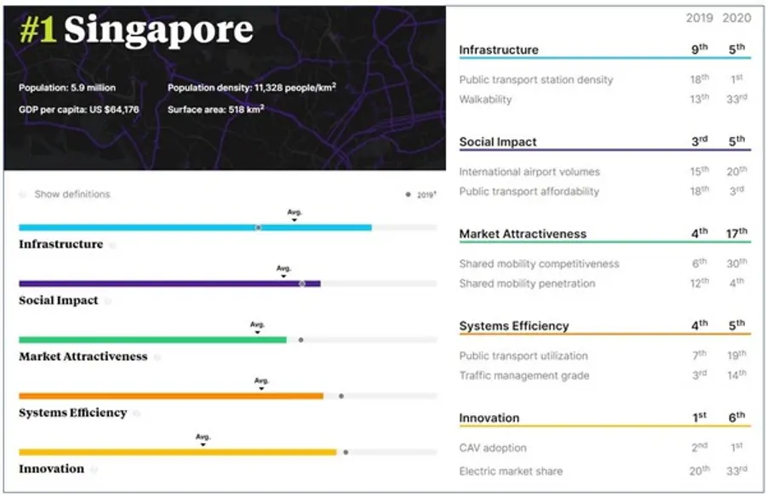This screenshot has width=766, height=497.
Task: Click 'Traffic management grade' row label
Action: (x=524, y=376)
